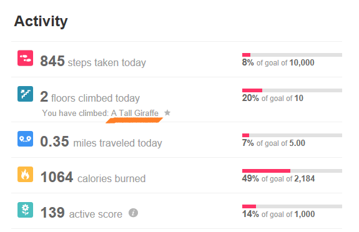Screen dimensions: 359x232
Task: Open the active score info icon
Action: click(133, 213)
